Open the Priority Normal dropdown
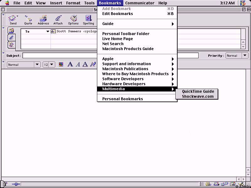Image resolution: width=251 pixels, height=188 pixels. point(237,56)
